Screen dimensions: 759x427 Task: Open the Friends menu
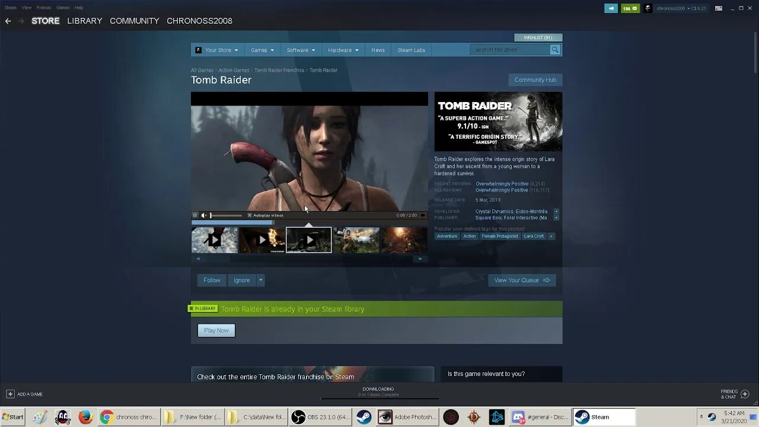click(x=44, y=8)
